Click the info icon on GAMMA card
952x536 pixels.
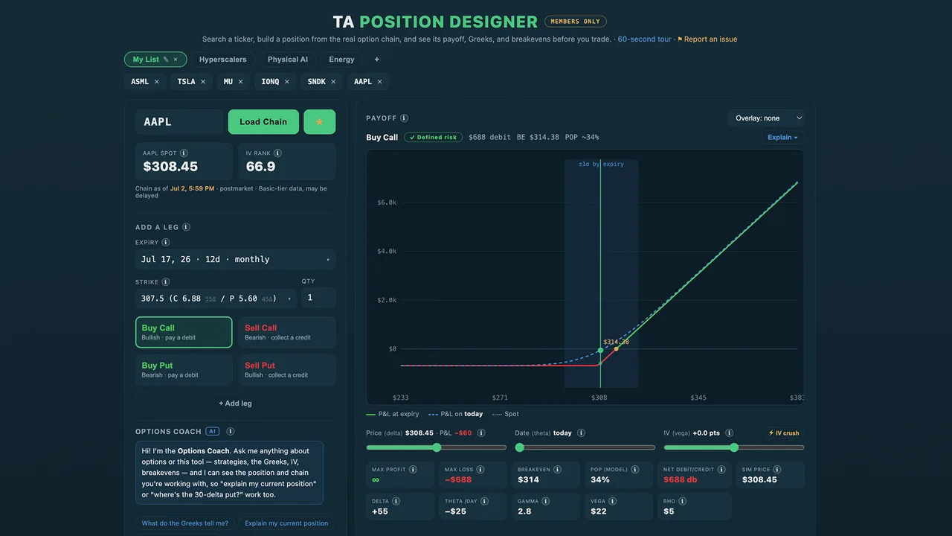[x=546, y=501]
